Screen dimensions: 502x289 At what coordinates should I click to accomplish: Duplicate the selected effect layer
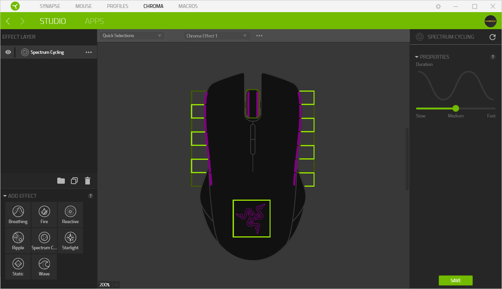[x=74, y=181]
